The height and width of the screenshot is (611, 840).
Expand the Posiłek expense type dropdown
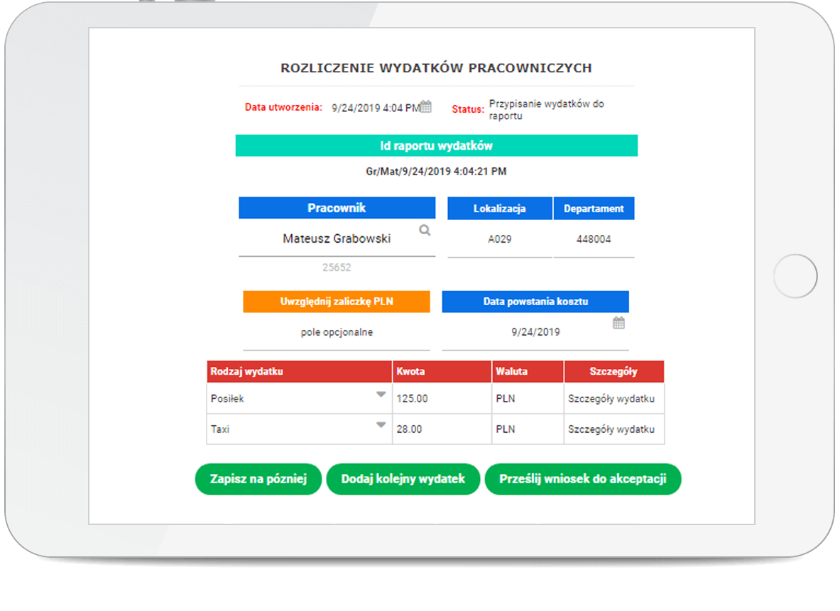tap(381, 395)
